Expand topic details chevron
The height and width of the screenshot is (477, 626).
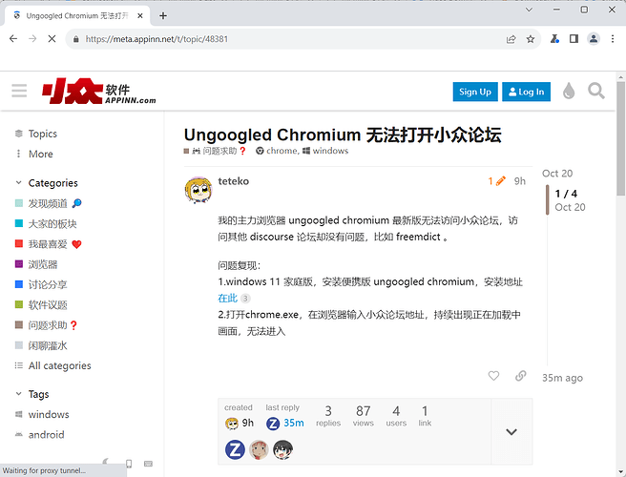click(x=511, y=431)
